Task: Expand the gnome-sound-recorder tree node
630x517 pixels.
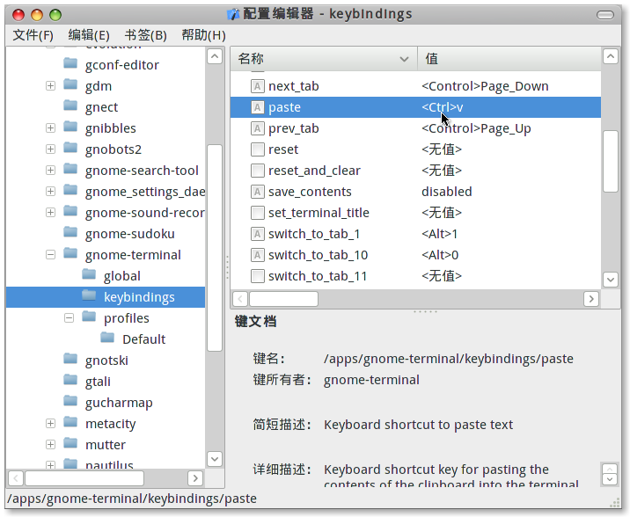Action: click(51, 213)
